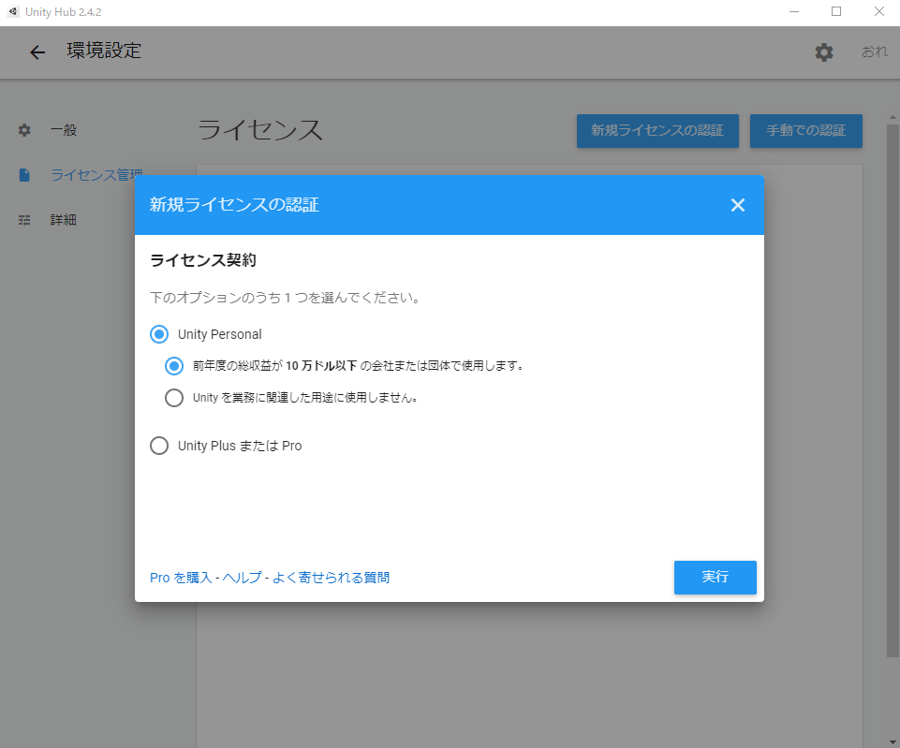Click the 詳細 sliders icon

tap(24, 220)
